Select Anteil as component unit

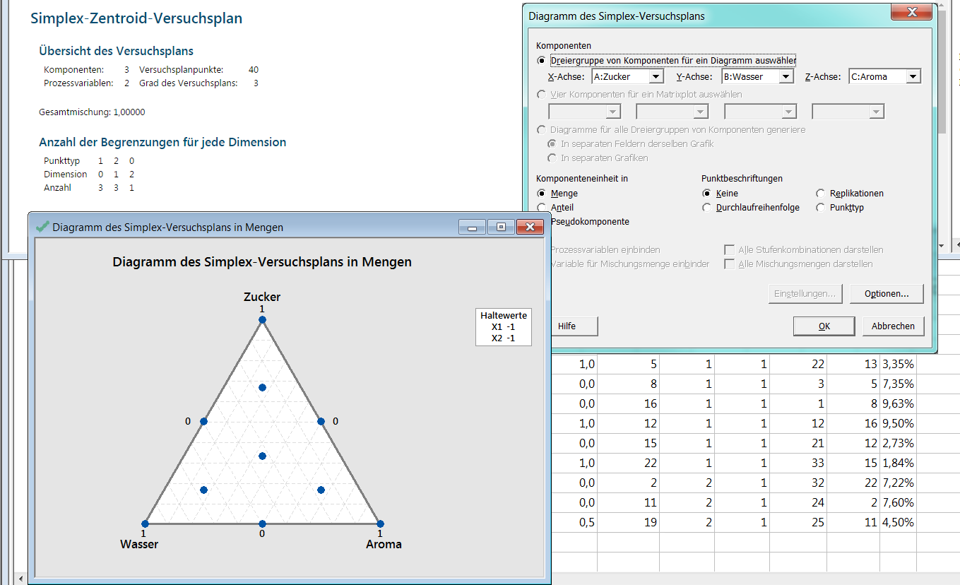point(542,208)
